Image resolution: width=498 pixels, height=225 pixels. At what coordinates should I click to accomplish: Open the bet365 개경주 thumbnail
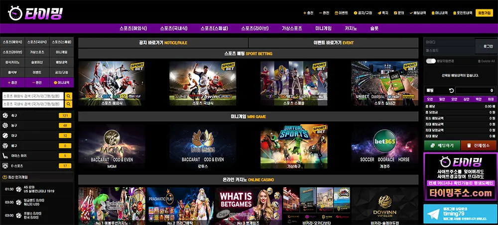pyautogui.click(x=384, y=147)
